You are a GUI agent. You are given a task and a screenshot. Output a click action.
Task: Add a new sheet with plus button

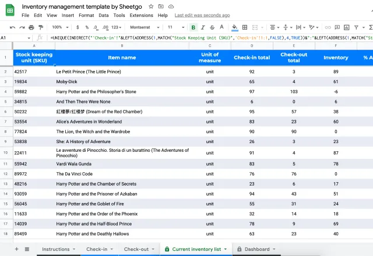pyautogui.click(x=16, y=249)
